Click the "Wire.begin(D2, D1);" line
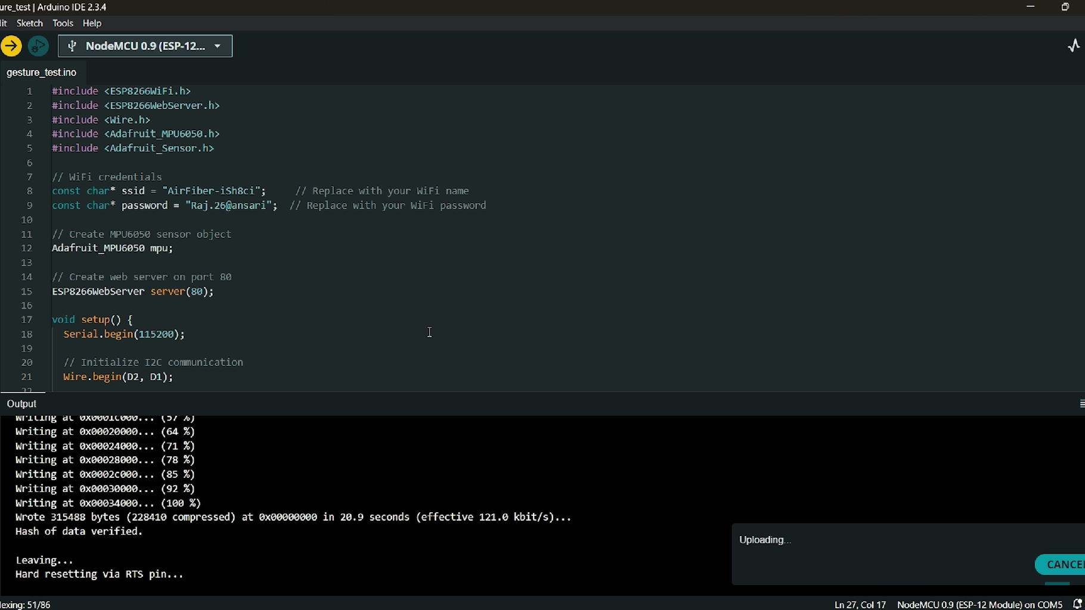Screen dimensions: 1085x610 click(118, 376)
